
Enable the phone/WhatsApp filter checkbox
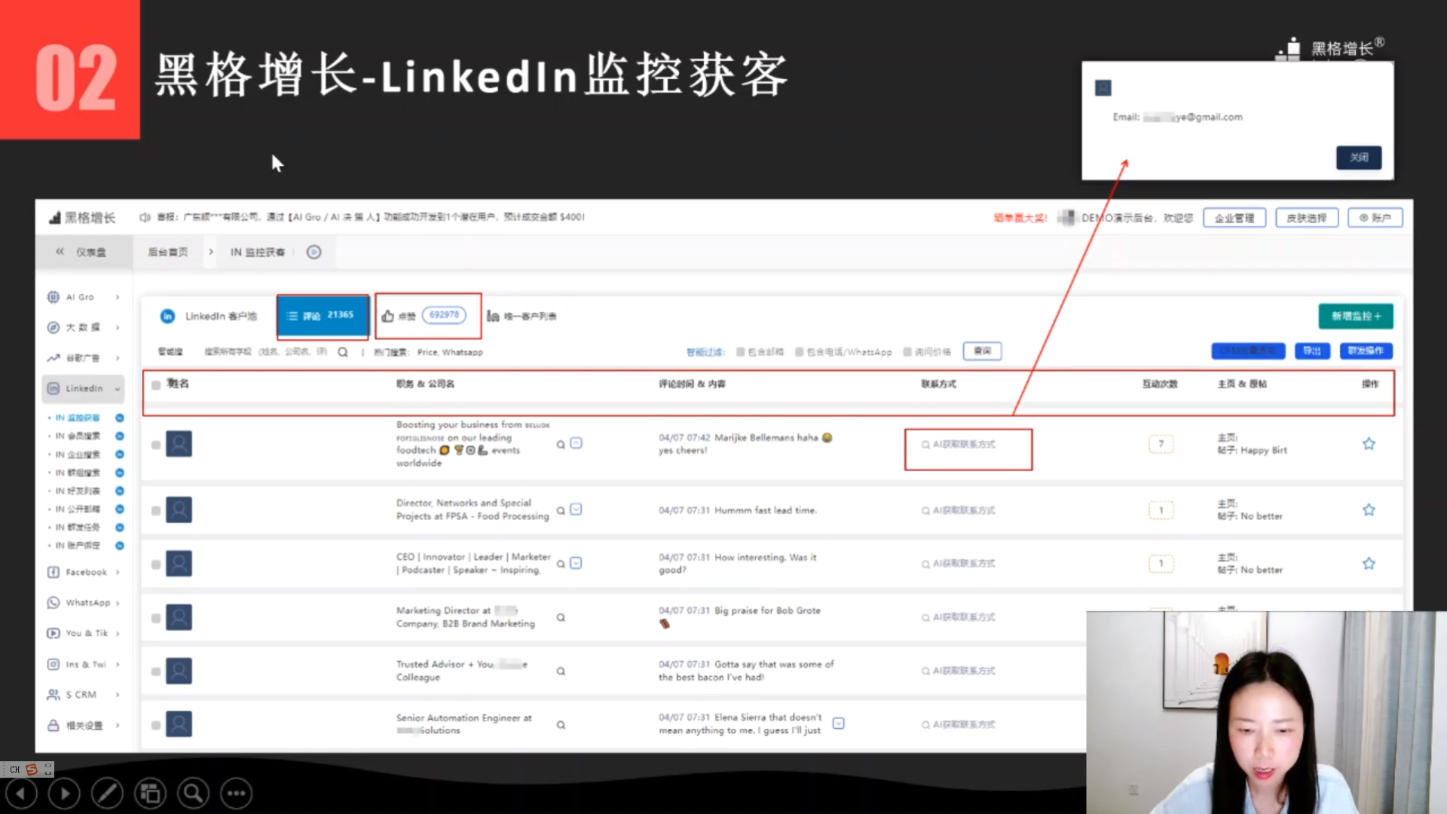(x=800, y=352)
